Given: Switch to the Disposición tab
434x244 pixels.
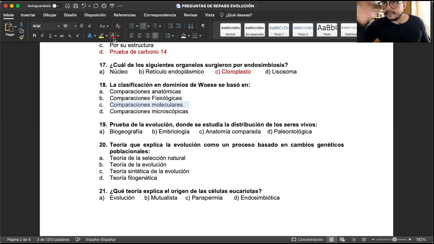Looking at the screenshot, I should [x=95, y=15].
